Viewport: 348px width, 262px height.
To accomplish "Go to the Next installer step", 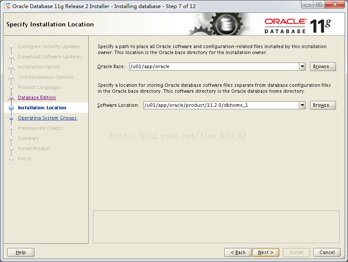I will (x=266, y=252).
